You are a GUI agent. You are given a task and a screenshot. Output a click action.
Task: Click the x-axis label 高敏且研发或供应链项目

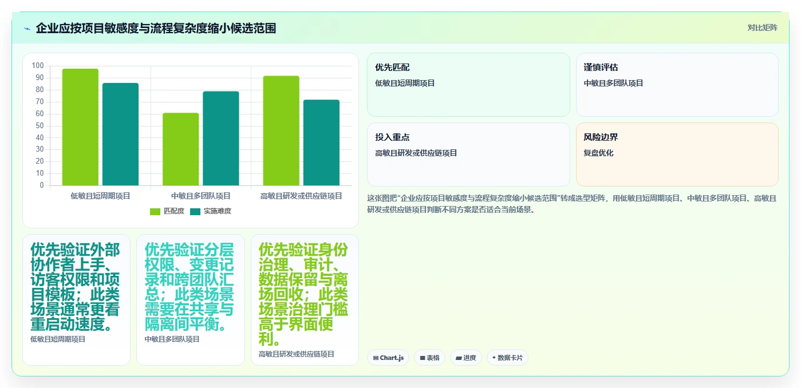(x=301, y=196)
